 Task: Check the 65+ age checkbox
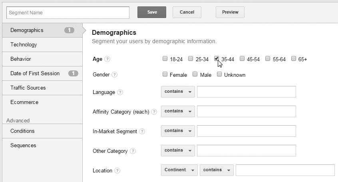293,58
